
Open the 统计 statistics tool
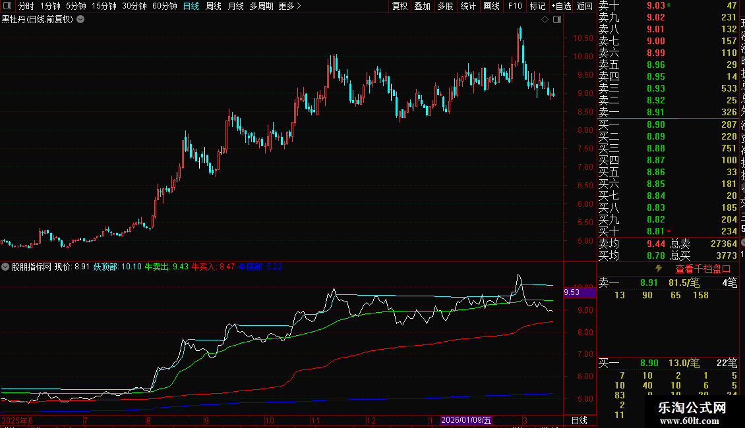(x=468, y=6)
